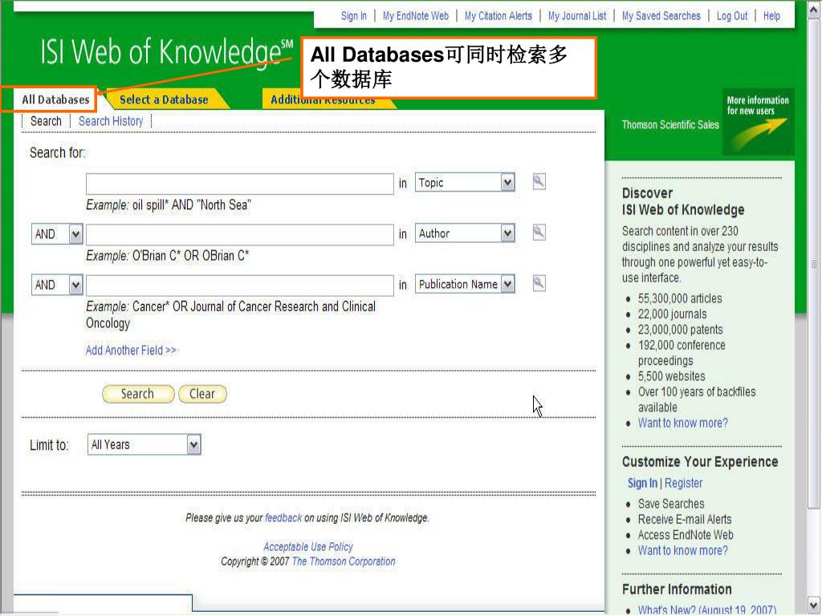
Task: Click Add Another Field link
Action: pyautogui.click(x=131, y=350)
